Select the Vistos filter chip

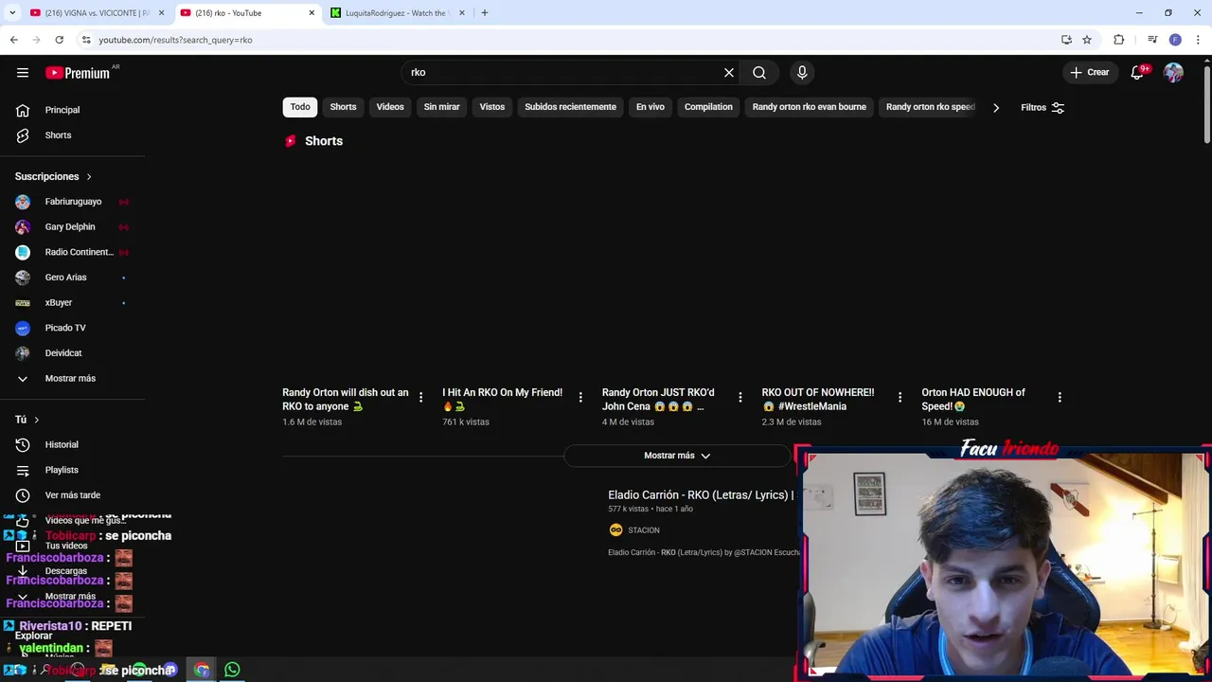tap(492, 107)
